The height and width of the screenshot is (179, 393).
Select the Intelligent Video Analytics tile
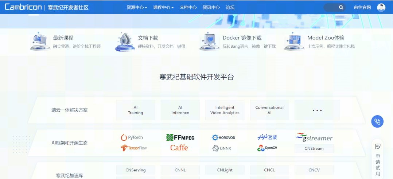[x=225, y=110]
